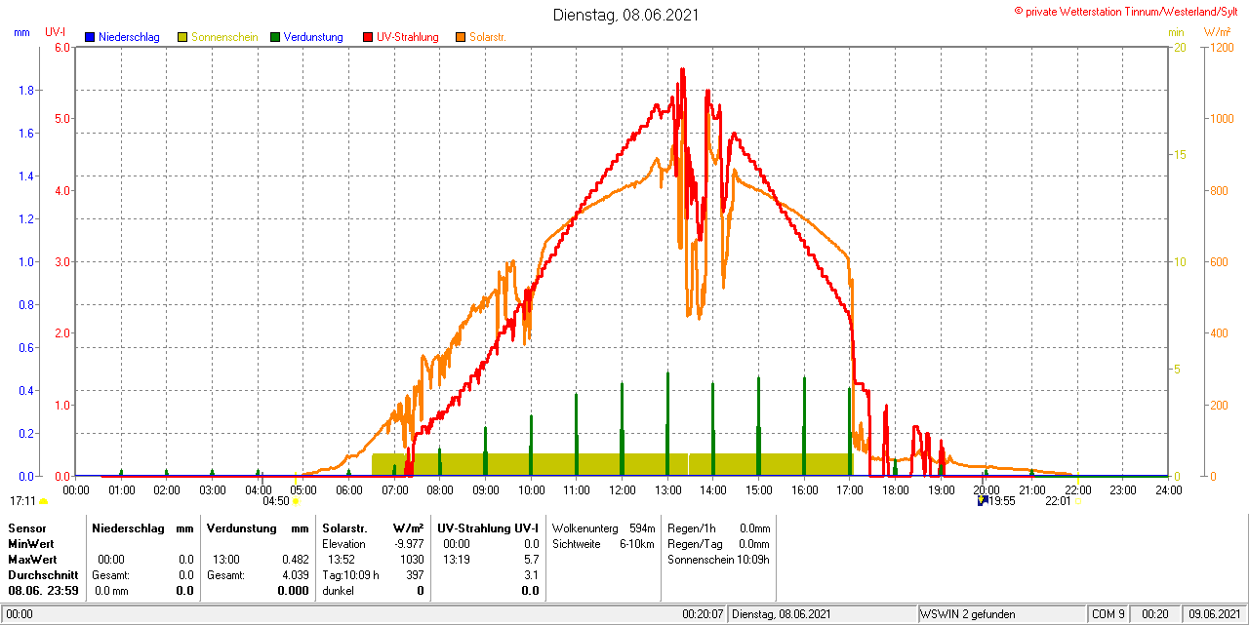
Task: Click the 00:20 status bar clock
Action: (1155, 614)
